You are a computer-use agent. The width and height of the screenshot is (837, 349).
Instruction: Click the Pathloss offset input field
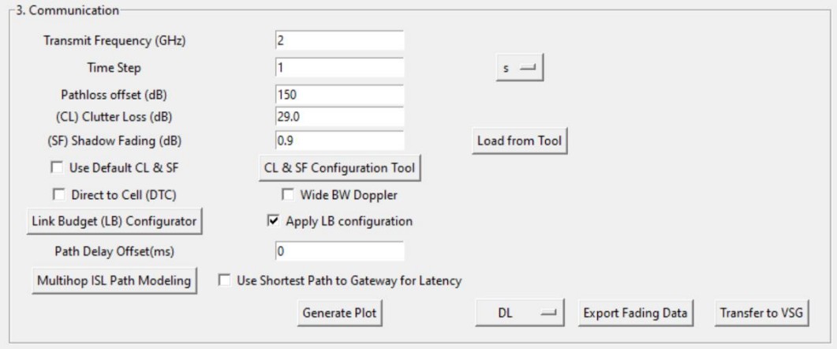pyautogui.click(x=339, y=95)
